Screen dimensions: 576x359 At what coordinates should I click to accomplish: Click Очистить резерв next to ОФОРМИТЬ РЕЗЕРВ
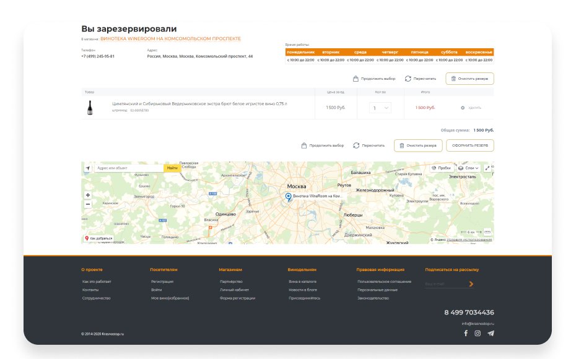point(418,145)
